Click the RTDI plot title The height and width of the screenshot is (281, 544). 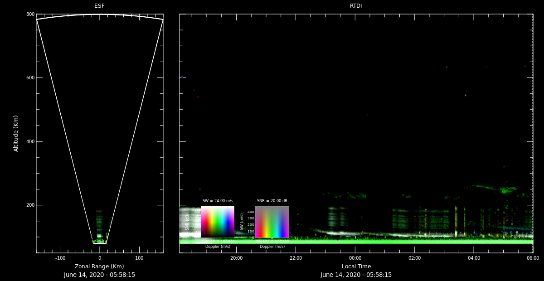click(x=356, y=6)
